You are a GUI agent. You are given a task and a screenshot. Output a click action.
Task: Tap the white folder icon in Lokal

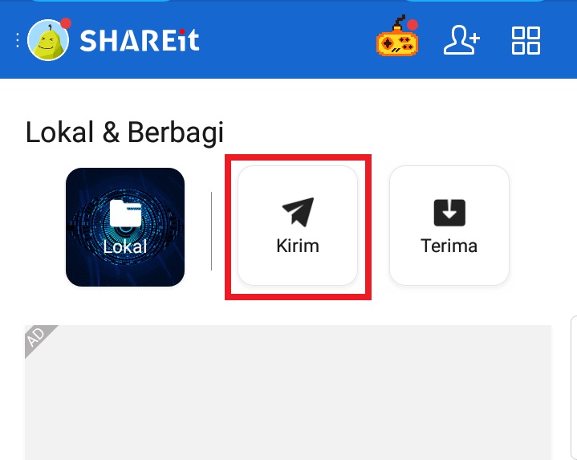click(125, 213)
